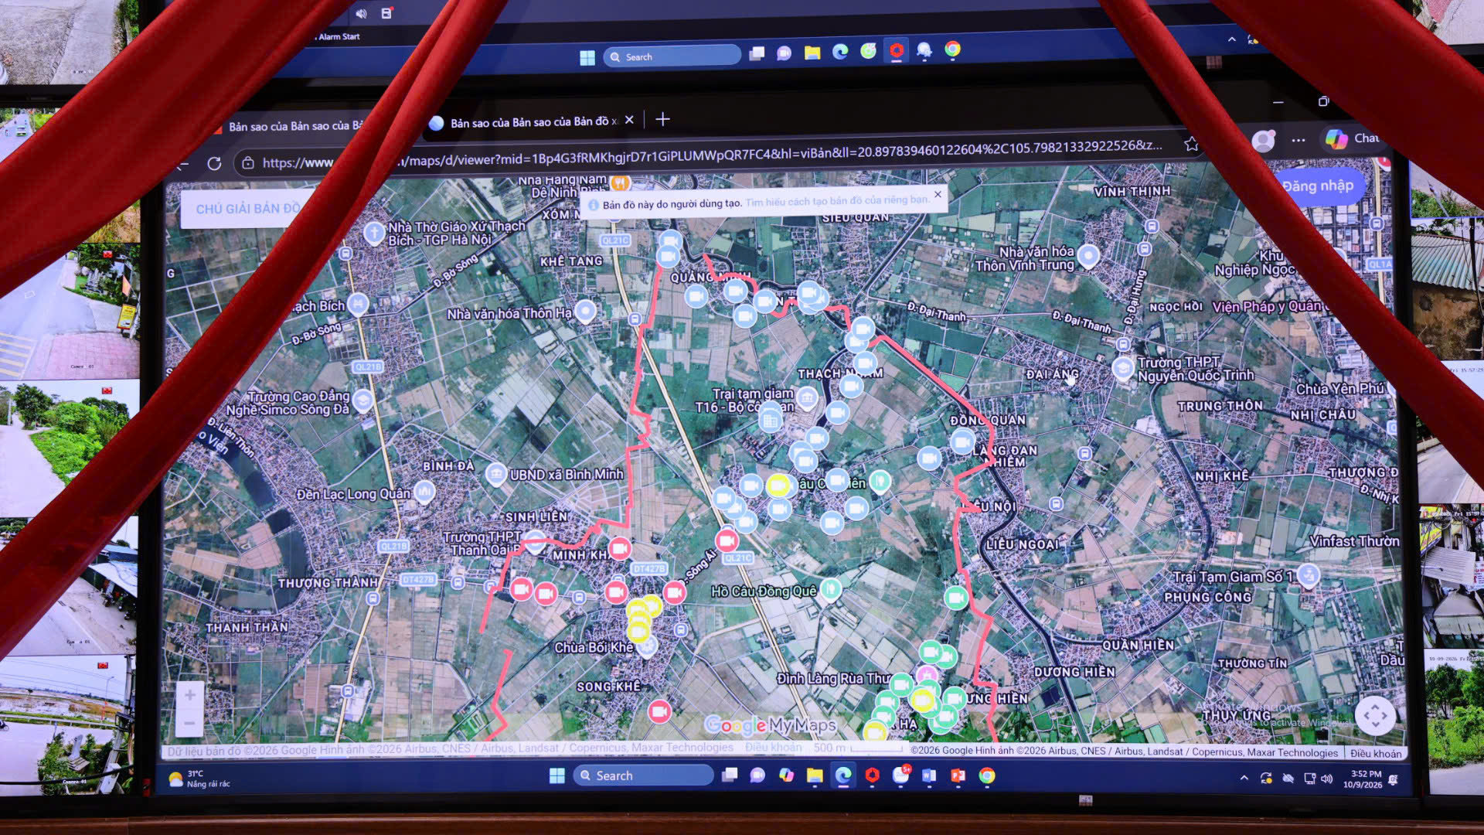Open the 'CHÚ GIẢI BẢN ĐỒ' legend panel
Image resolution: width=1484 pixels, height=835 pixels.
pos(247,209)
